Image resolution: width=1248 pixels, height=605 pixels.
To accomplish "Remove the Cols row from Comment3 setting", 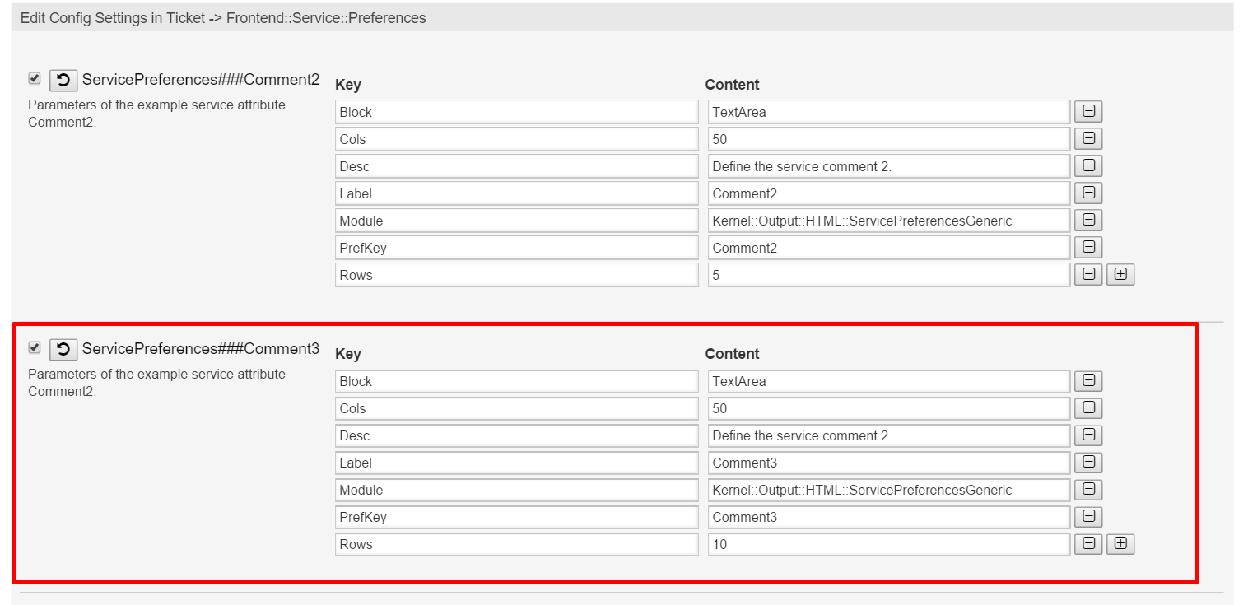I will pyautogui.click(x=1087, y=407).
